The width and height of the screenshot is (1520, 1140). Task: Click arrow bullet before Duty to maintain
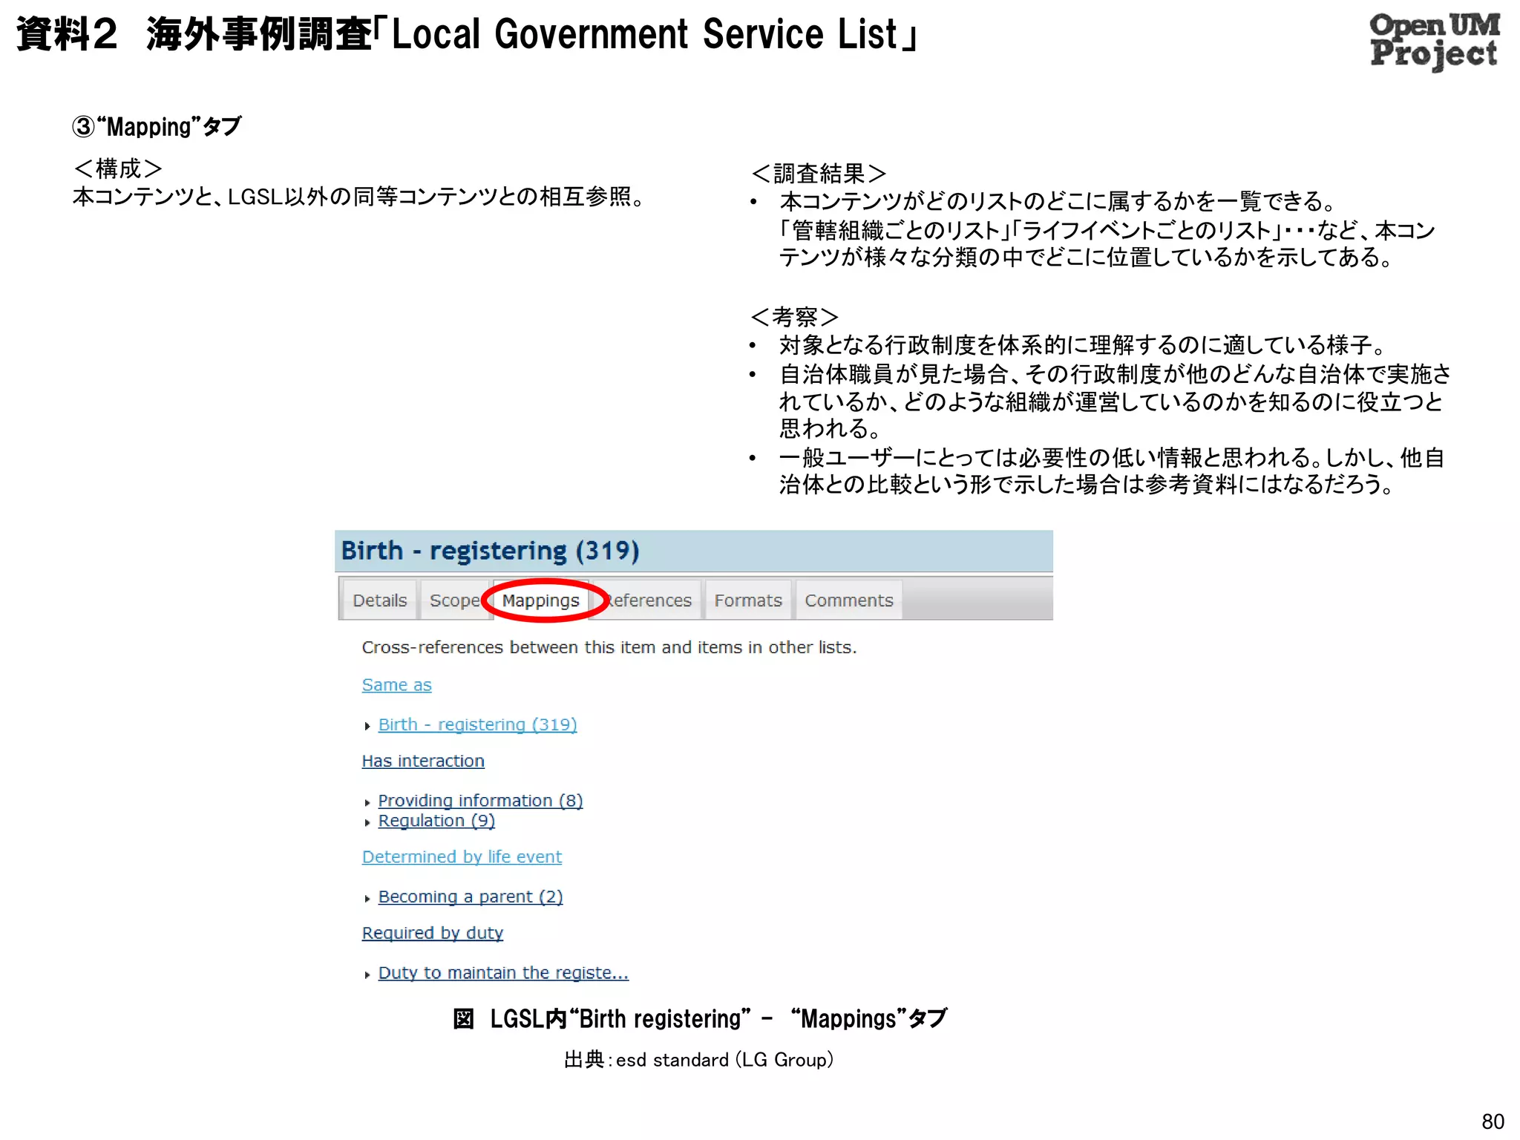367,974
